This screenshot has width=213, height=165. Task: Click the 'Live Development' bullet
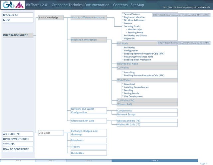[x=133, y=96]
